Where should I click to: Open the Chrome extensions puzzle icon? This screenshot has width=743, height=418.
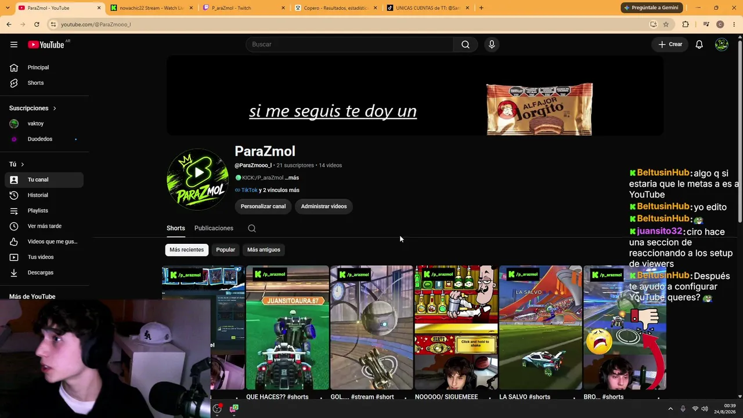point(686,24)
